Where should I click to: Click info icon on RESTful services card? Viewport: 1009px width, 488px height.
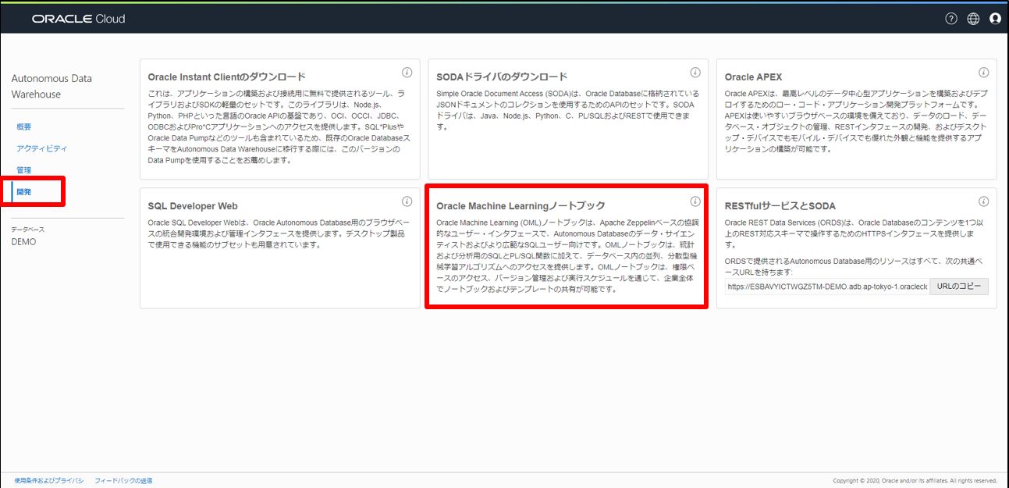[983, 201]
